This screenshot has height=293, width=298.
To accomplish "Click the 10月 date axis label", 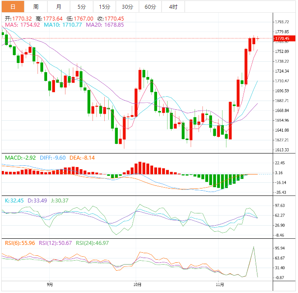I will [137, 285].
